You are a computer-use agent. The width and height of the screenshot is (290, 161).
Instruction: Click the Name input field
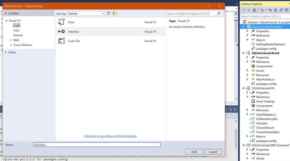[x=97, y=145]
